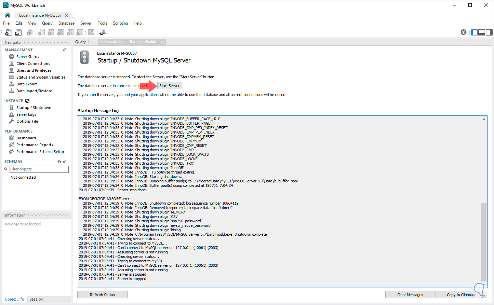494x305 pixels.
Task: Click the startup log vertical scrollbar thumb
Action: [484, 242]
